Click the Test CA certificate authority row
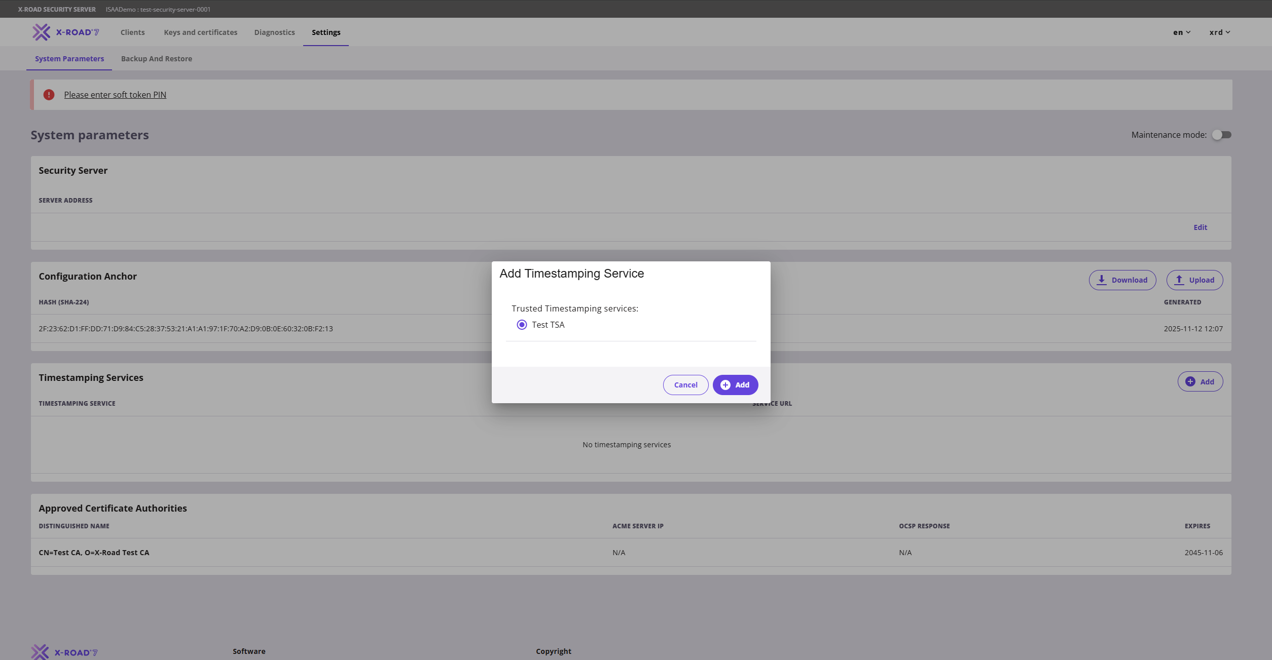 [x=631, y=553]
